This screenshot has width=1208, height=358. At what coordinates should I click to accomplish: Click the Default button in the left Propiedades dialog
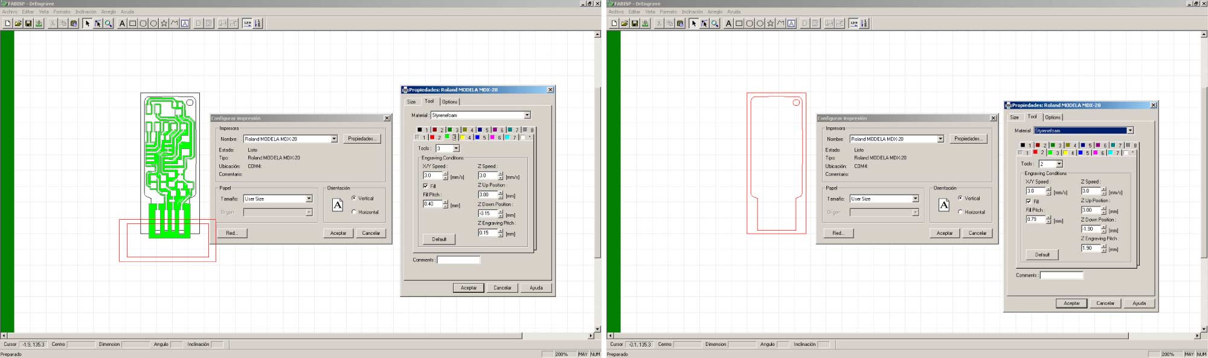(439, 240)
